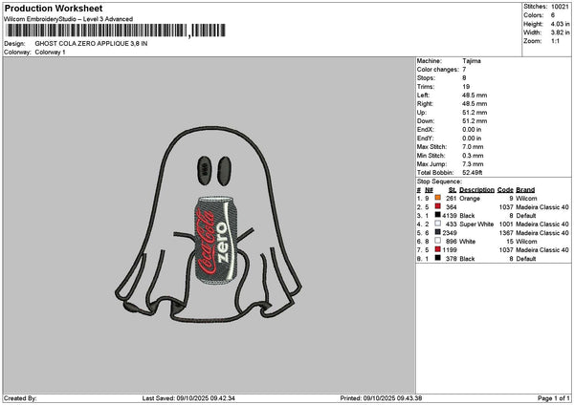574x405 pixels.
Task: Click the ghost's left eye in the design
Action: (205, 170)
